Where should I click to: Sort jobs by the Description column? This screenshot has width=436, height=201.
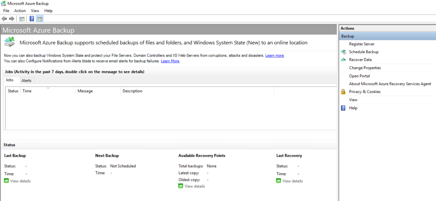[198, 91]
